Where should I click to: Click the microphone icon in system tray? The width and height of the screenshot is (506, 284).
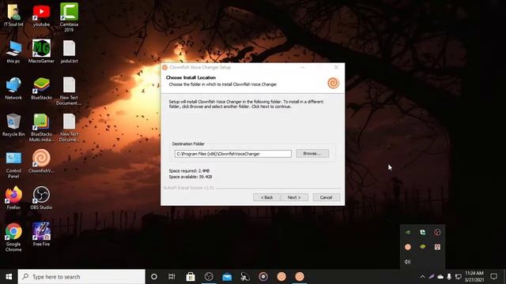pos(449,277)
